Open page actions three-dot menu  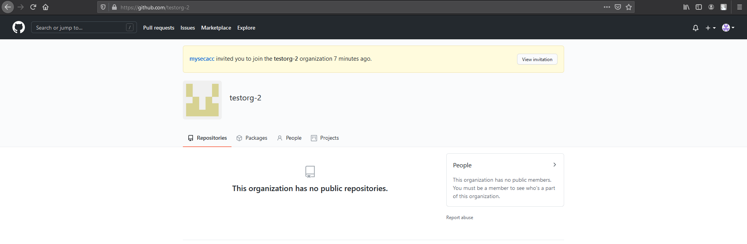pyautogui.click(x=607, y=7)
